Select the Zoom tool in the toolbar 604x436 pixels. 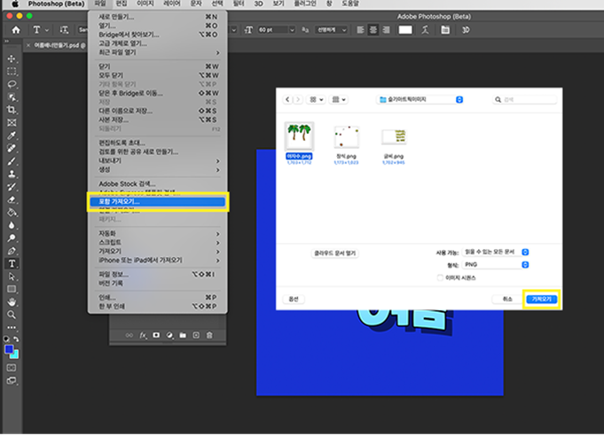12,315
